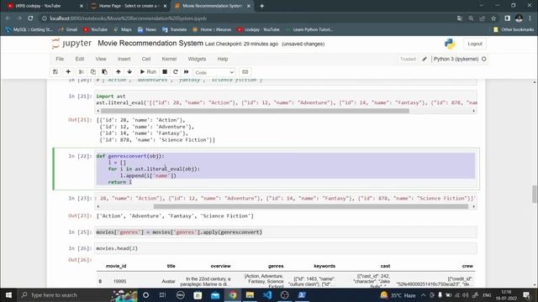Bookmark this page with star icon
This screenshot has width=538, height=302.
tap(493, 18)
